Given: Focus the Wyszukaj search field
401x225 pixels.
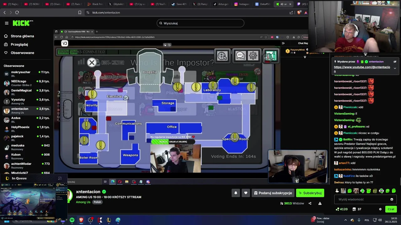Looking at the screenshot, I should pyautogui.click(x=200, y=23).
